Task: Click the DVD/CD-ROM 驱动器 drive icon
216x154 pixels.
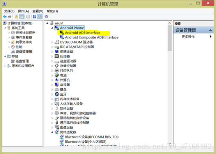Action: point(57,42)
